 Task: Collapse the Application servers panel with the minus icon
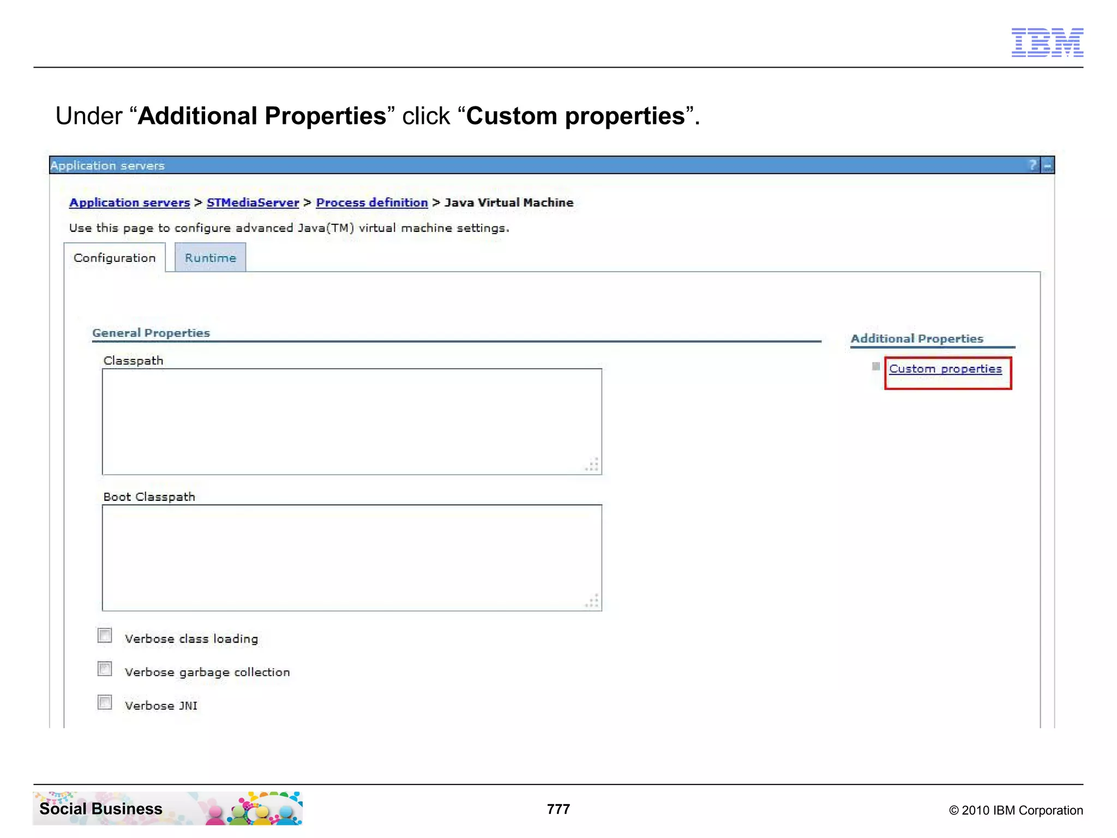pyautogui.click(x=1047, y=165)
